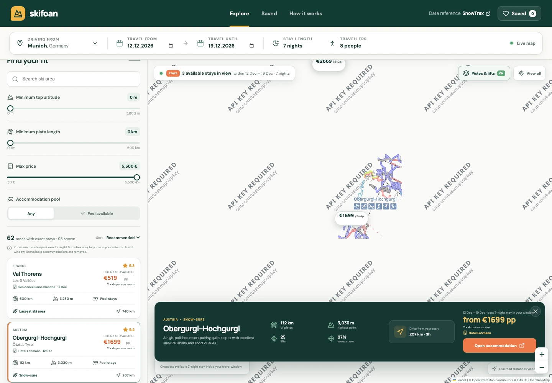Toggle Pistes & lifts layer on map
Image resolution: width=552 pixels, height=383 pixels.
pos(484,73)
